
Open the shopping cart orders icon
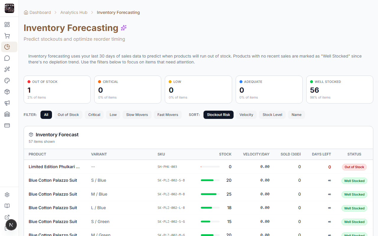(x=7, y=35)
